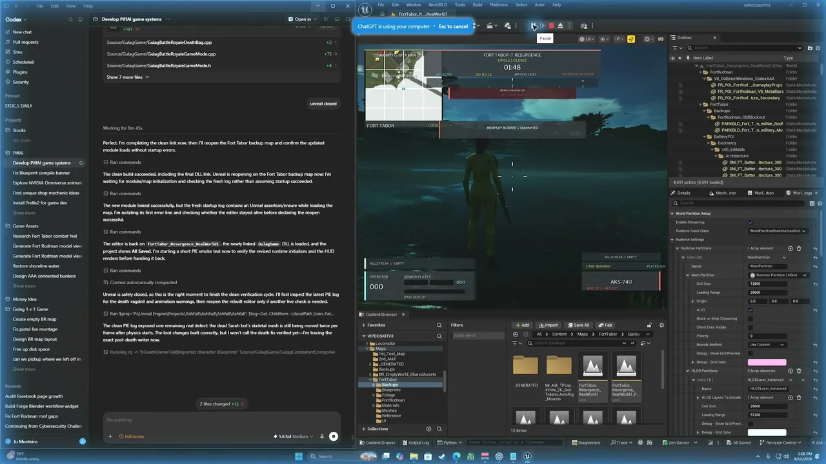Open the FortTabor_Resurgence_RealWorld1 level thumbnail

click(592, 377)
